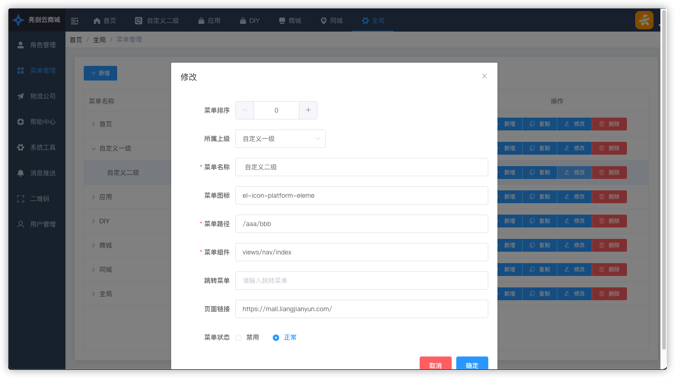Open 帮助中心 in the sidebar
This screenshot has width=675, height=378.
pos(37,122)
